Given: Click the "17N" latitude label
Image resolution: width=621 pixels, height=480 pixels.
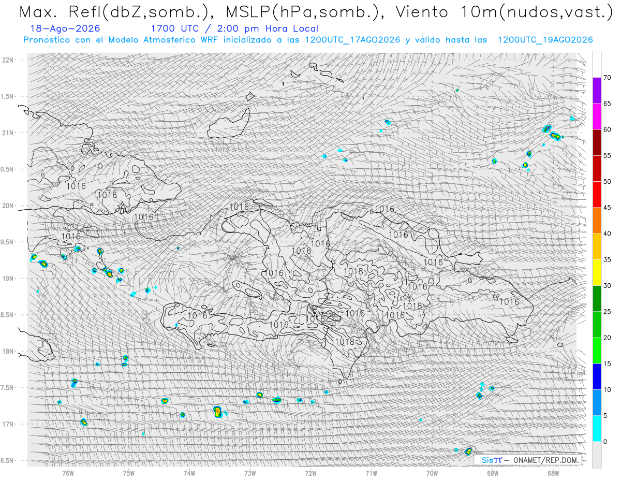Looking at the screenshot, I should tap(8, 424).
